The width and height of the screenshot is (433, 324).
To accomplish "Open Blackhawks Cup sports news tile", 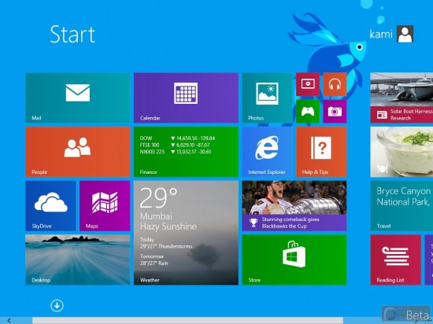I will coord(294,206).
